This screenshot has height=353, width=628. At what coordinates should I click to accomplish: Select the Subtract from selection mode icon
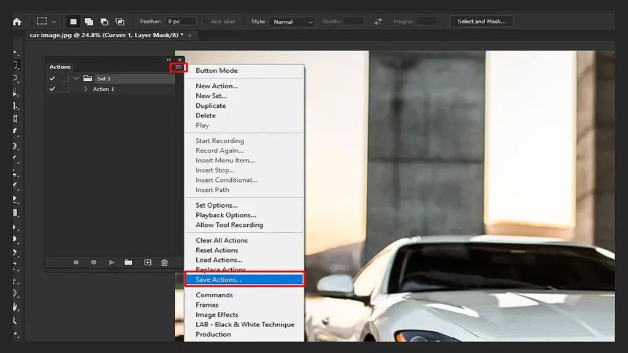point(104,21)
